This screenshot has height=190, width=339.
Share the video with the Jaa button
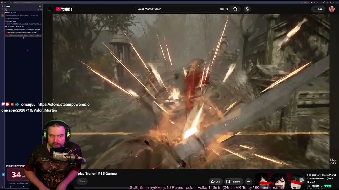[215, 182]
